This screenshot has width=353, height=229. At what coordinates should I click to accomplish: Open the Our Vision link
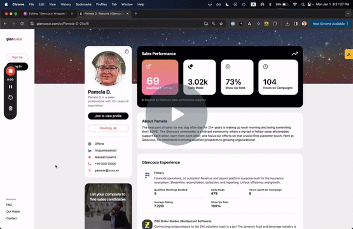13,212
